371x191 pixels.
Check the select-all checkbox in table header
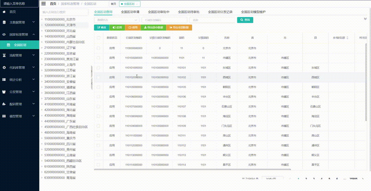click(x=99, y=38)
